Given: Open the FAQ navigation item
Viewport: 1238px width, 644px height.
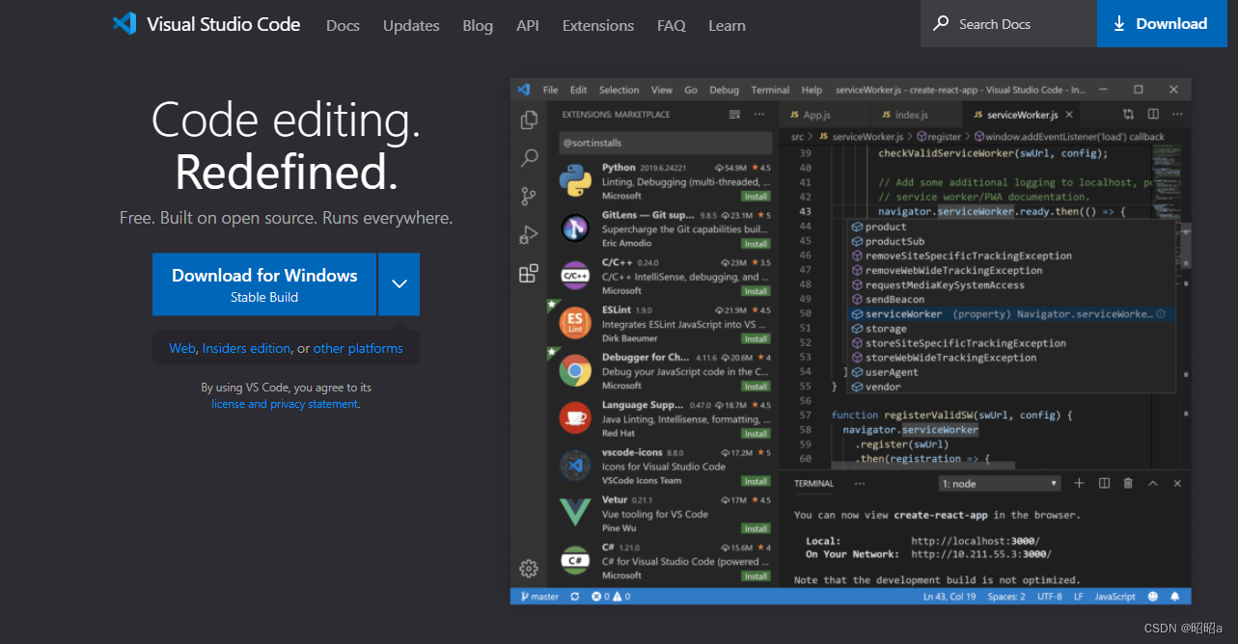Looking at the screenshot, I should pyautogui.click(x=672, y=25).
